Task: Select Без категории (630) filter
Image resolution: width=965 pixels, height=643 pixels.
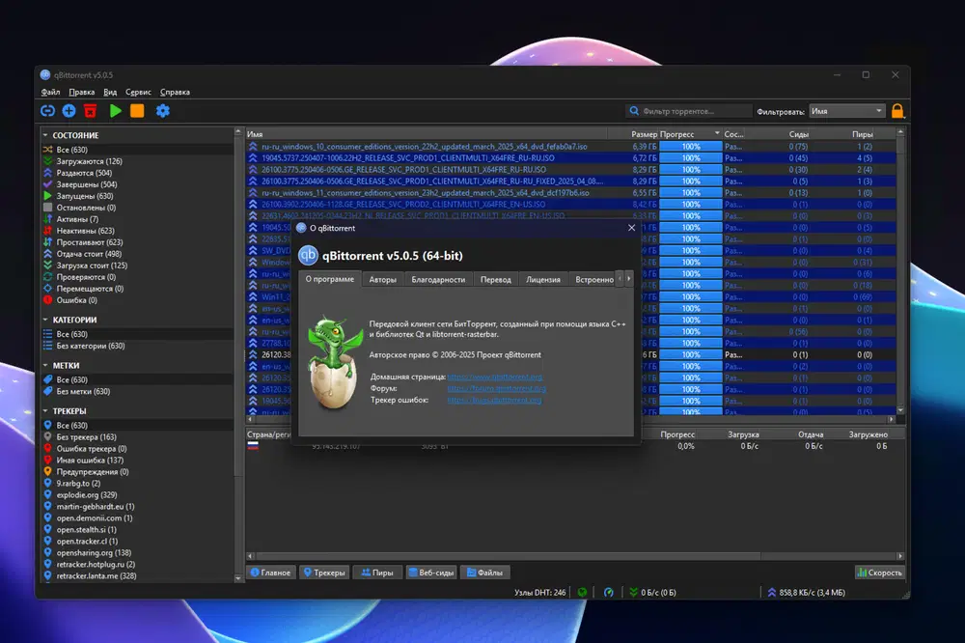Action: [x=91, y=347]
